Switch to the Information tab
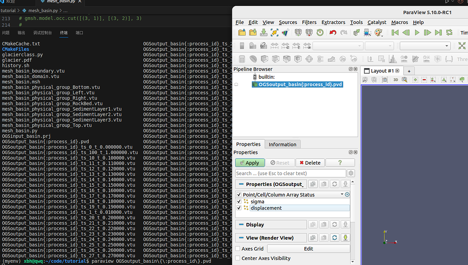The height and width of the screenshot is (265, 468). point(282,144)
